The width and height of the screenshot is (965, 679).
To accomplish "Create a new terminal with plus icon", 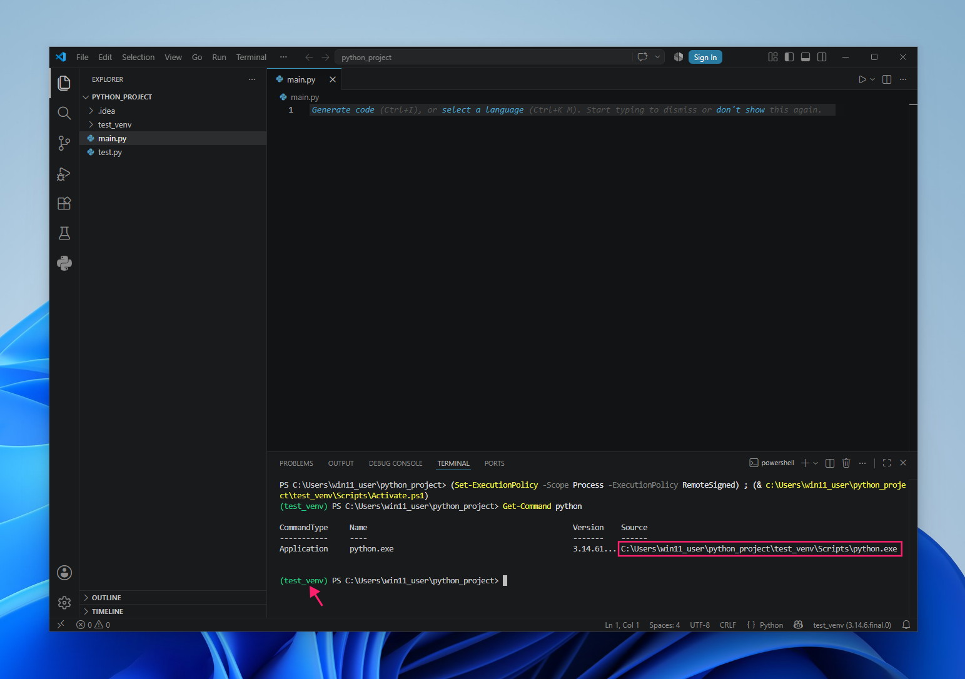I will pos(805,463).
